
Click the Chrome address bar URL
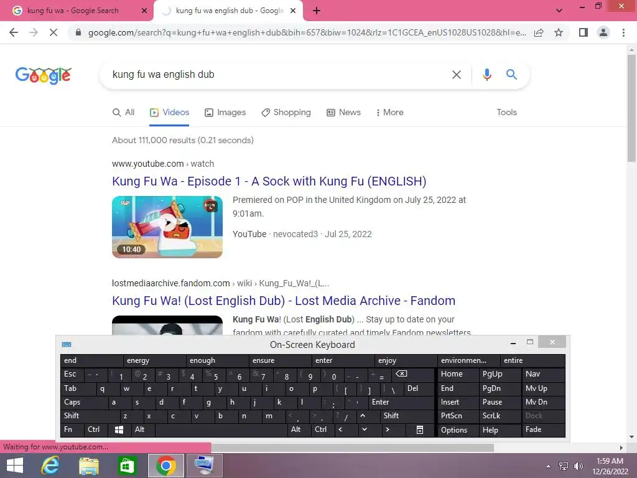(x=307, y=32)
